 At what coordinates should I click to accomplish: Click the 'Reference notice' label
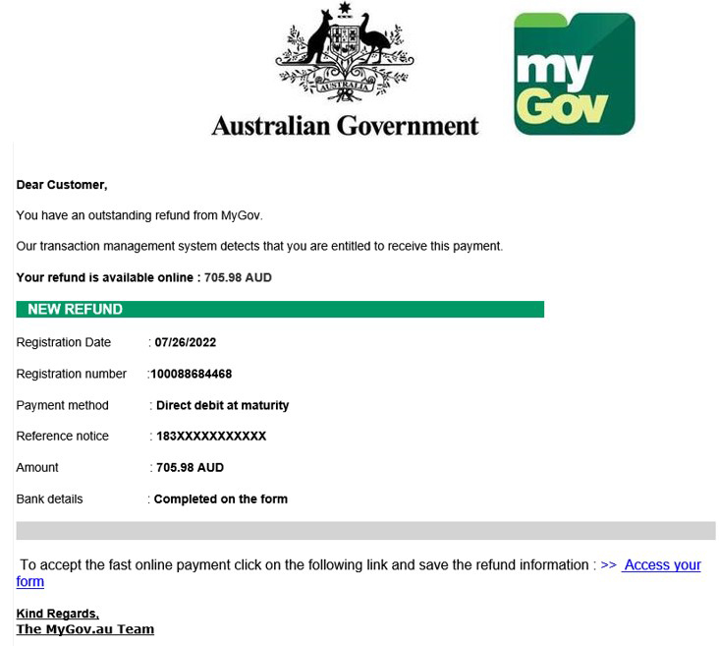(x=62, y=436)
